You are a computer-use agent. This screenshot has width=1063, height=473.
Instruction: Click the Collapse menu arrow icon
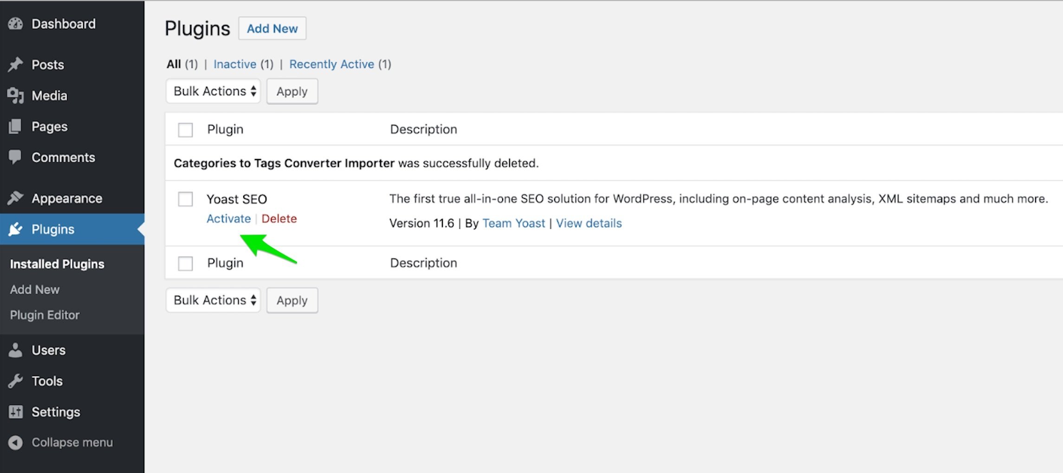pos(15,442)
